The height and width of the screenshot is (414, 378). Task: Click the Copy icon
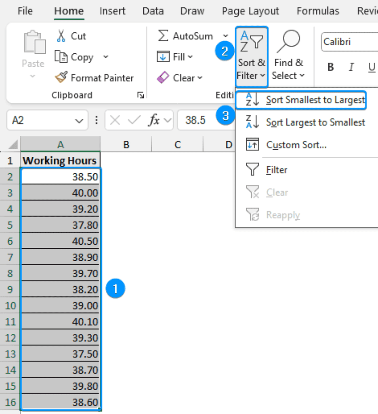(61, 57)
